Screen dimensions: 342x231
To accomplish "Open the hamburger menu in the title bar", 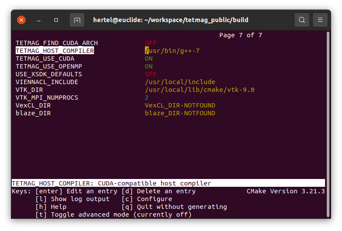I will [x=320, y=20].
